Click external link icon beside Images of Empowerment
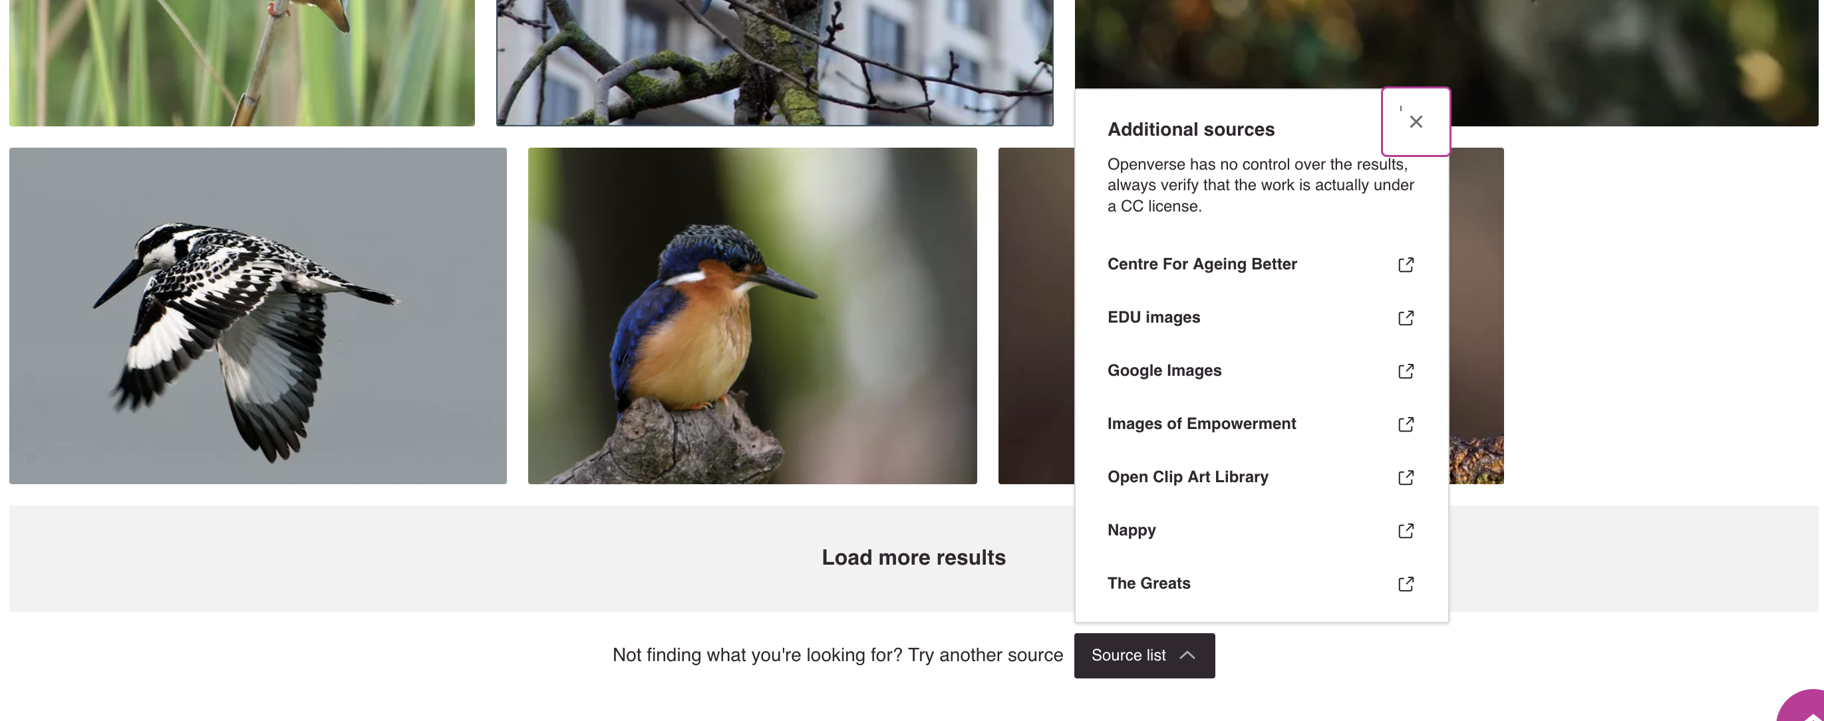This screenshot has width=1824, height=721. 1406,424
